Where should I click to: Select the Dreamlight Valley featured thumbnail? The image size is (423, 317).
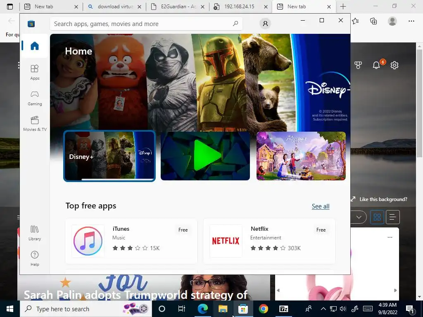click(x=301, y=156)
